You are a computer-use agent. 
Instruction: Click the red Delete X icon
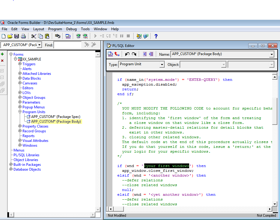(2, 61)
